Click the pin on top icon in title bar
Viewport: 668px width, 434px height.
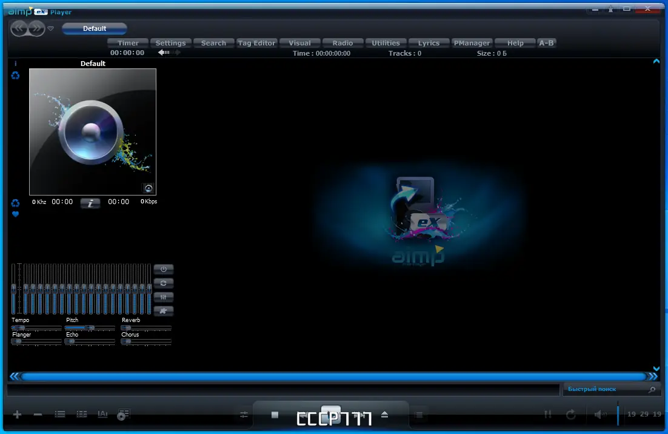pos(610,8)
